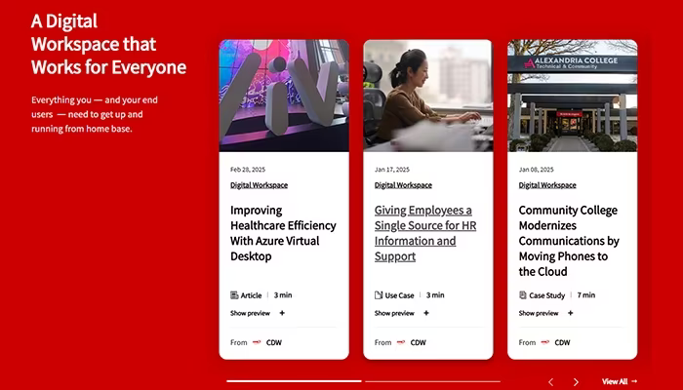Screen dimensions: 683x390
Task: Open Giving Employees a Single Source for HR
Action: (425, 233)
